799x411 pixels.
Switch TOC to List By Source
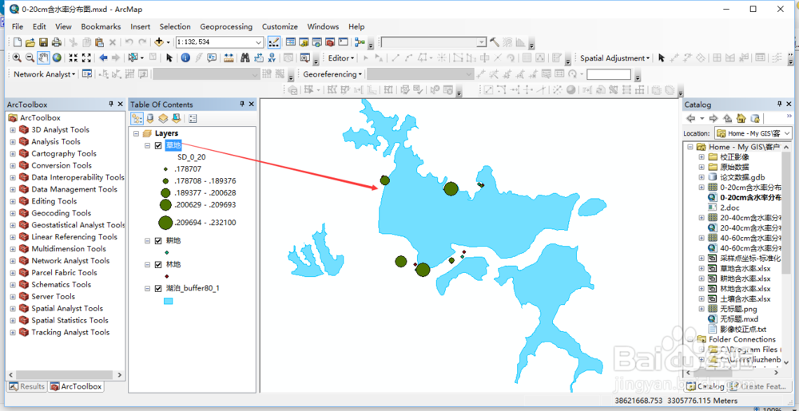point(150,119)
